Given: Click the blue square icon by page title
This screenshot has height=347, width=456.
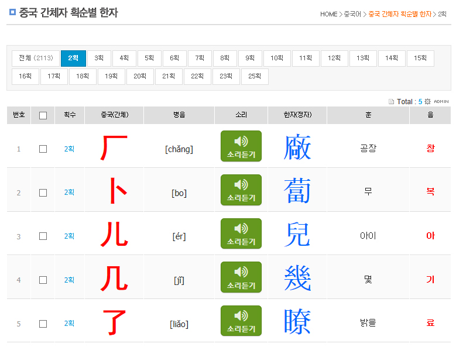Looking at the screenshot, I should pos(13,12).
